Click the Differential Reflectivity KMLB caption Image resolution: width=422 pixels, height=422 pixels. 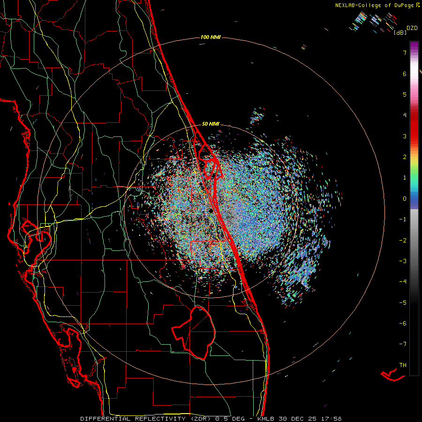click(x=211, y=419)
